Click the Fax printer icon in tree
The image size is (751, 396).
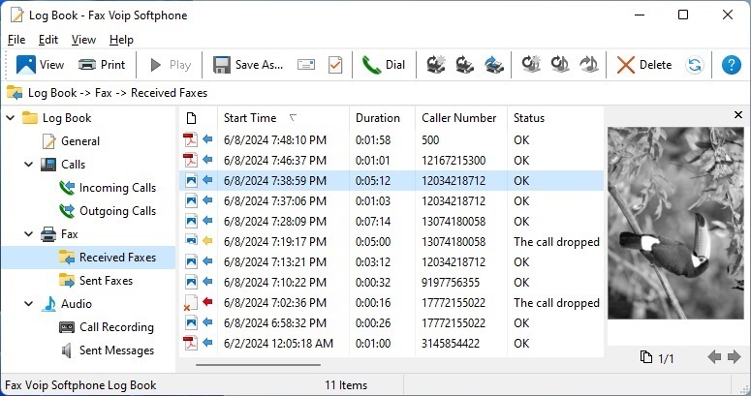(x=48, y=234)
